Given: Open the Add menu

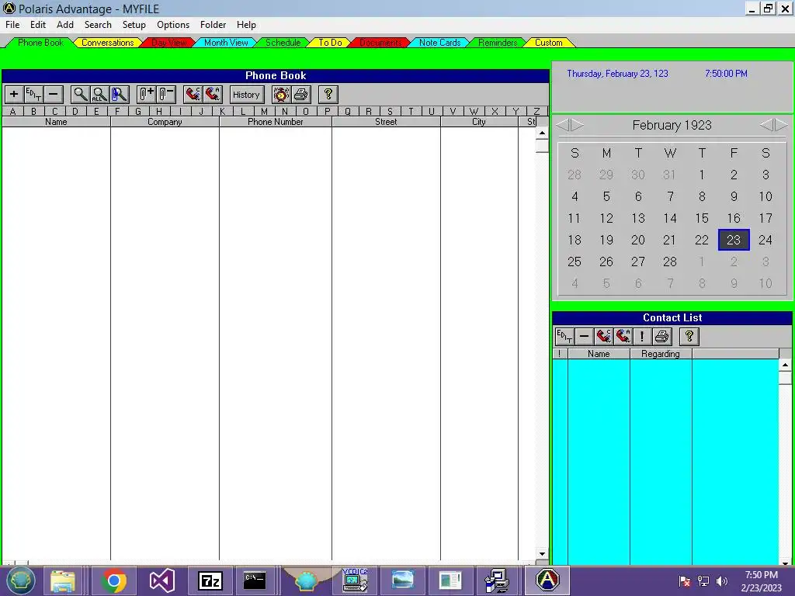Looking at the screenshot, I should point(65,25).
